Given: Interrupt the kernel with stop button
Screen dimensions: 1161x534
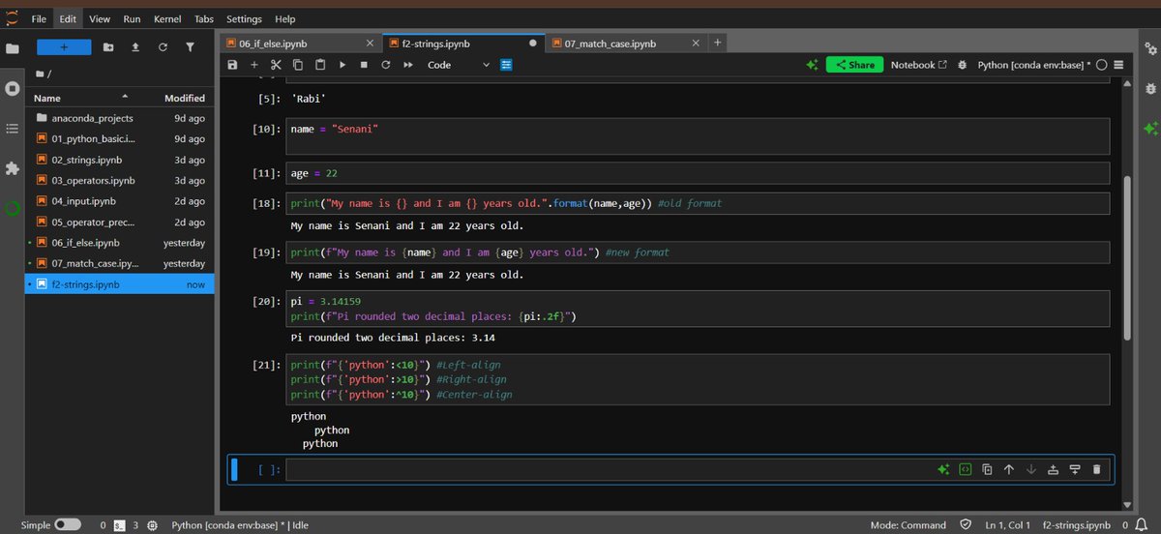Looking at the screenshot, I should (364, 65).
